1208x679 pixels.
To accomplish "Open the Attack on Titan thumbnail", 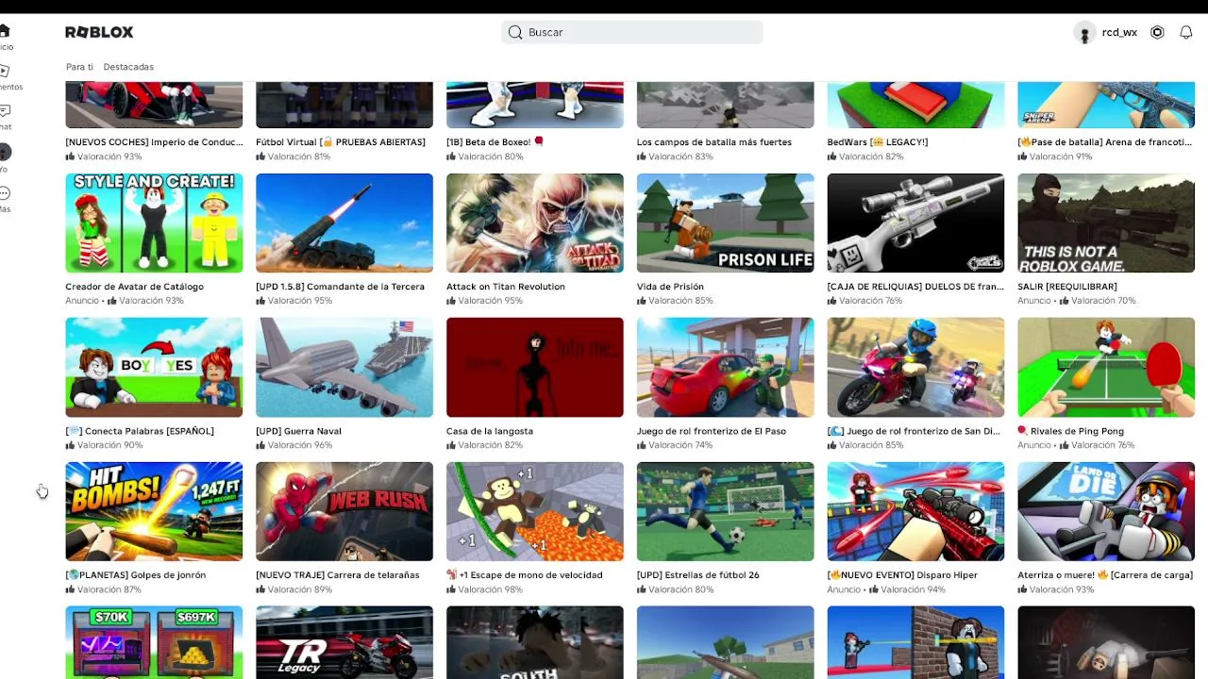I will pyautogui.click(x=535, y=223).
